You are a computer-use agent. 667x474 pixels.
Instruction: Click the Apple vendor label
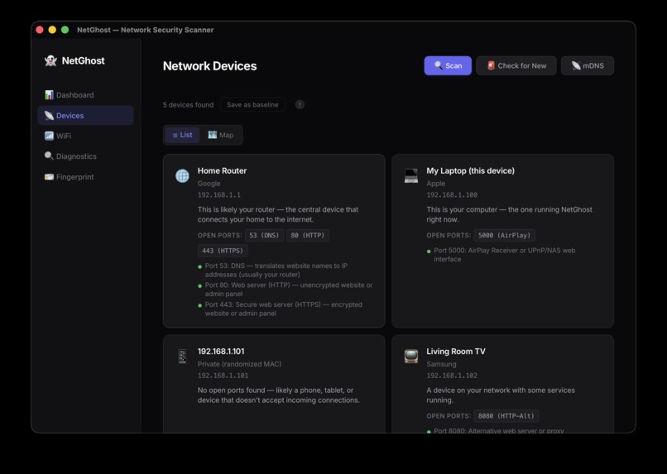[x=435, y=184]
